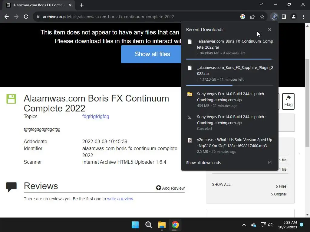Open the tab search chevron
Screen dimensions: 310x232
tap(261, 4)
